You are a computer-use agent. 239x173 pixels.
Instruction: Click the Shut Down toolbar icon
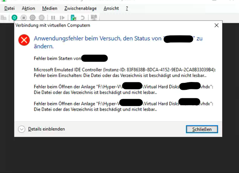(x=32, y=18)
